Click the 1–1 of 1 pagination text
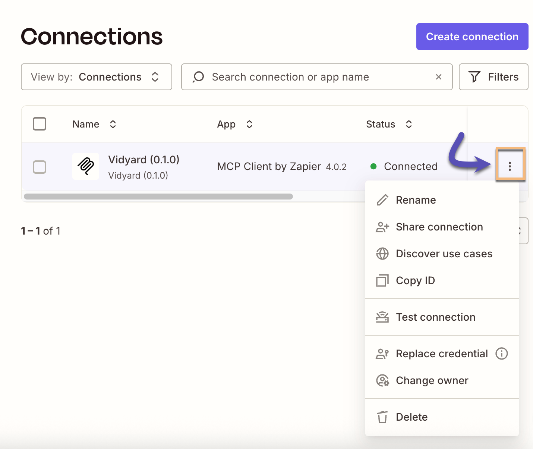 pos(41,231)
